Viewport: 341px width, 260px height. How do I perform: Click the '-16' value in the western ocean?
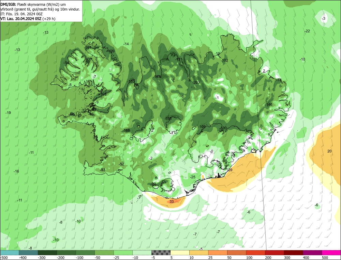click(16, 171)
